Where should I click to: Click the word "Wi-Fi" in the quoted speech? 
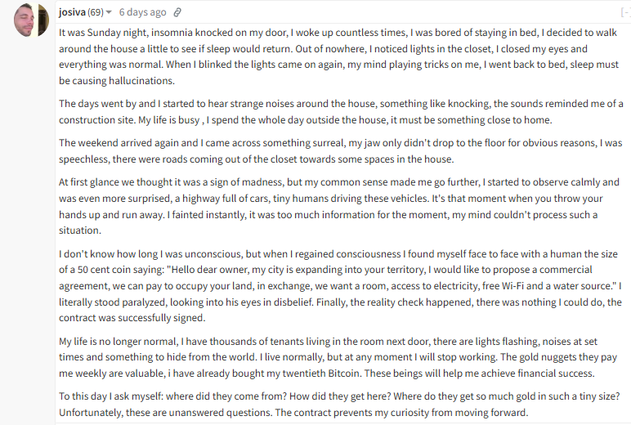click(512, 286)
